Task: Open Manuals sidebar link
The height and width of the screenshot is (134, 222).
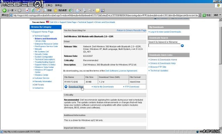Action: coord(39,49)
